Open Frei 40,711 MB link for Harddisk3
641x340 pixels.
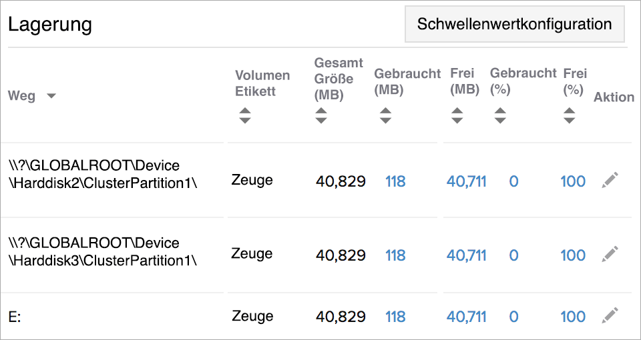click(x=466, y=255)
